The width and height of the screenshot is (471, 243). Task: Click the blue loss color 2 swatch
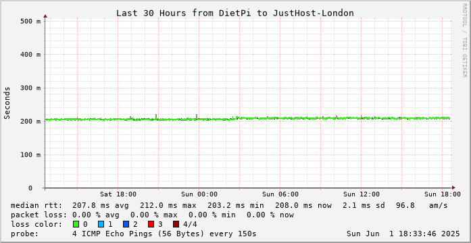pos(126,224)
